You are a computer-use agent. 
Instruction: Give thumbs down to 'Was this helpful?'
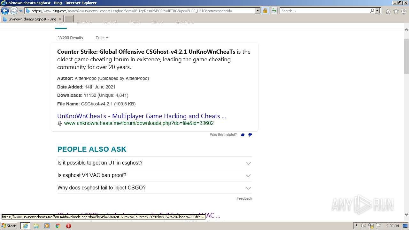[250, 135]
